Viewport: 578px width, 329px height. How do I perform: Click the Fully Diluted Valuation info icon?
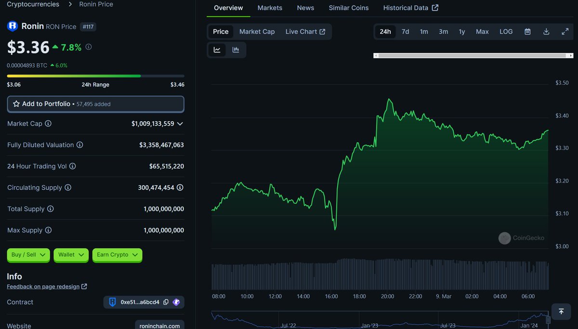[x=80, y=145]
